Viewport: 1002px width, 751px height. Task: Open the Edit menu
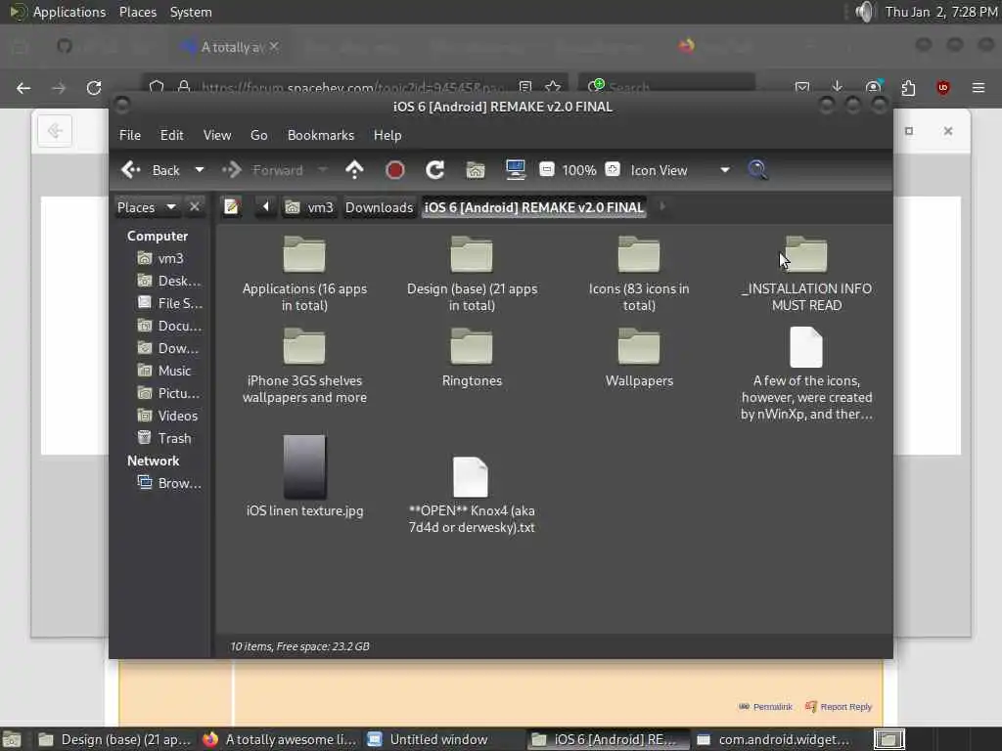[171, 135]
